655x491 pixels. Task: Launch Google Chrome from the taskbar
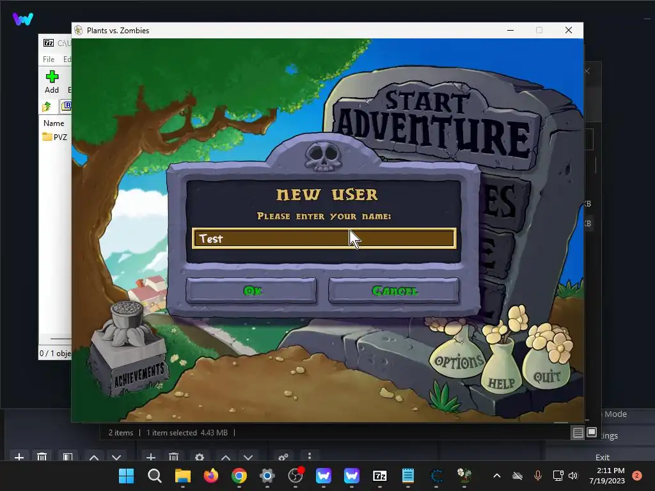point(239,476)
